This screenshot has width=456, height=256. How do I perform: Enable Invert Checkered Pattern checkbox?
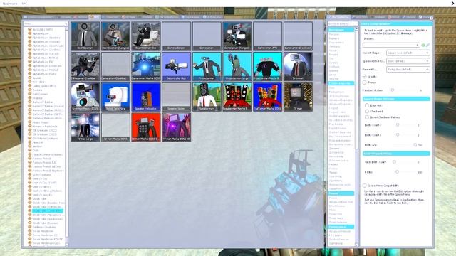(x=367, y=117)
